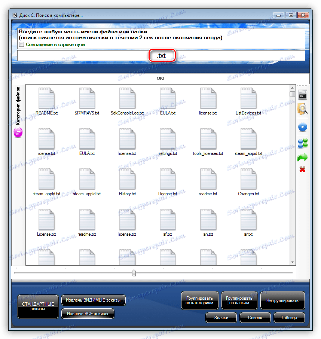
Task: Switch to the 'Список' view
Action: pos(255,318)
